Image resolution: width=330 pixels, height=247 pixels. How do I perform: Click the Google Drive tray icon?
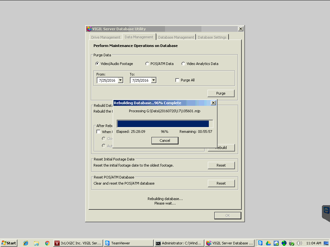tap(268, 243)
